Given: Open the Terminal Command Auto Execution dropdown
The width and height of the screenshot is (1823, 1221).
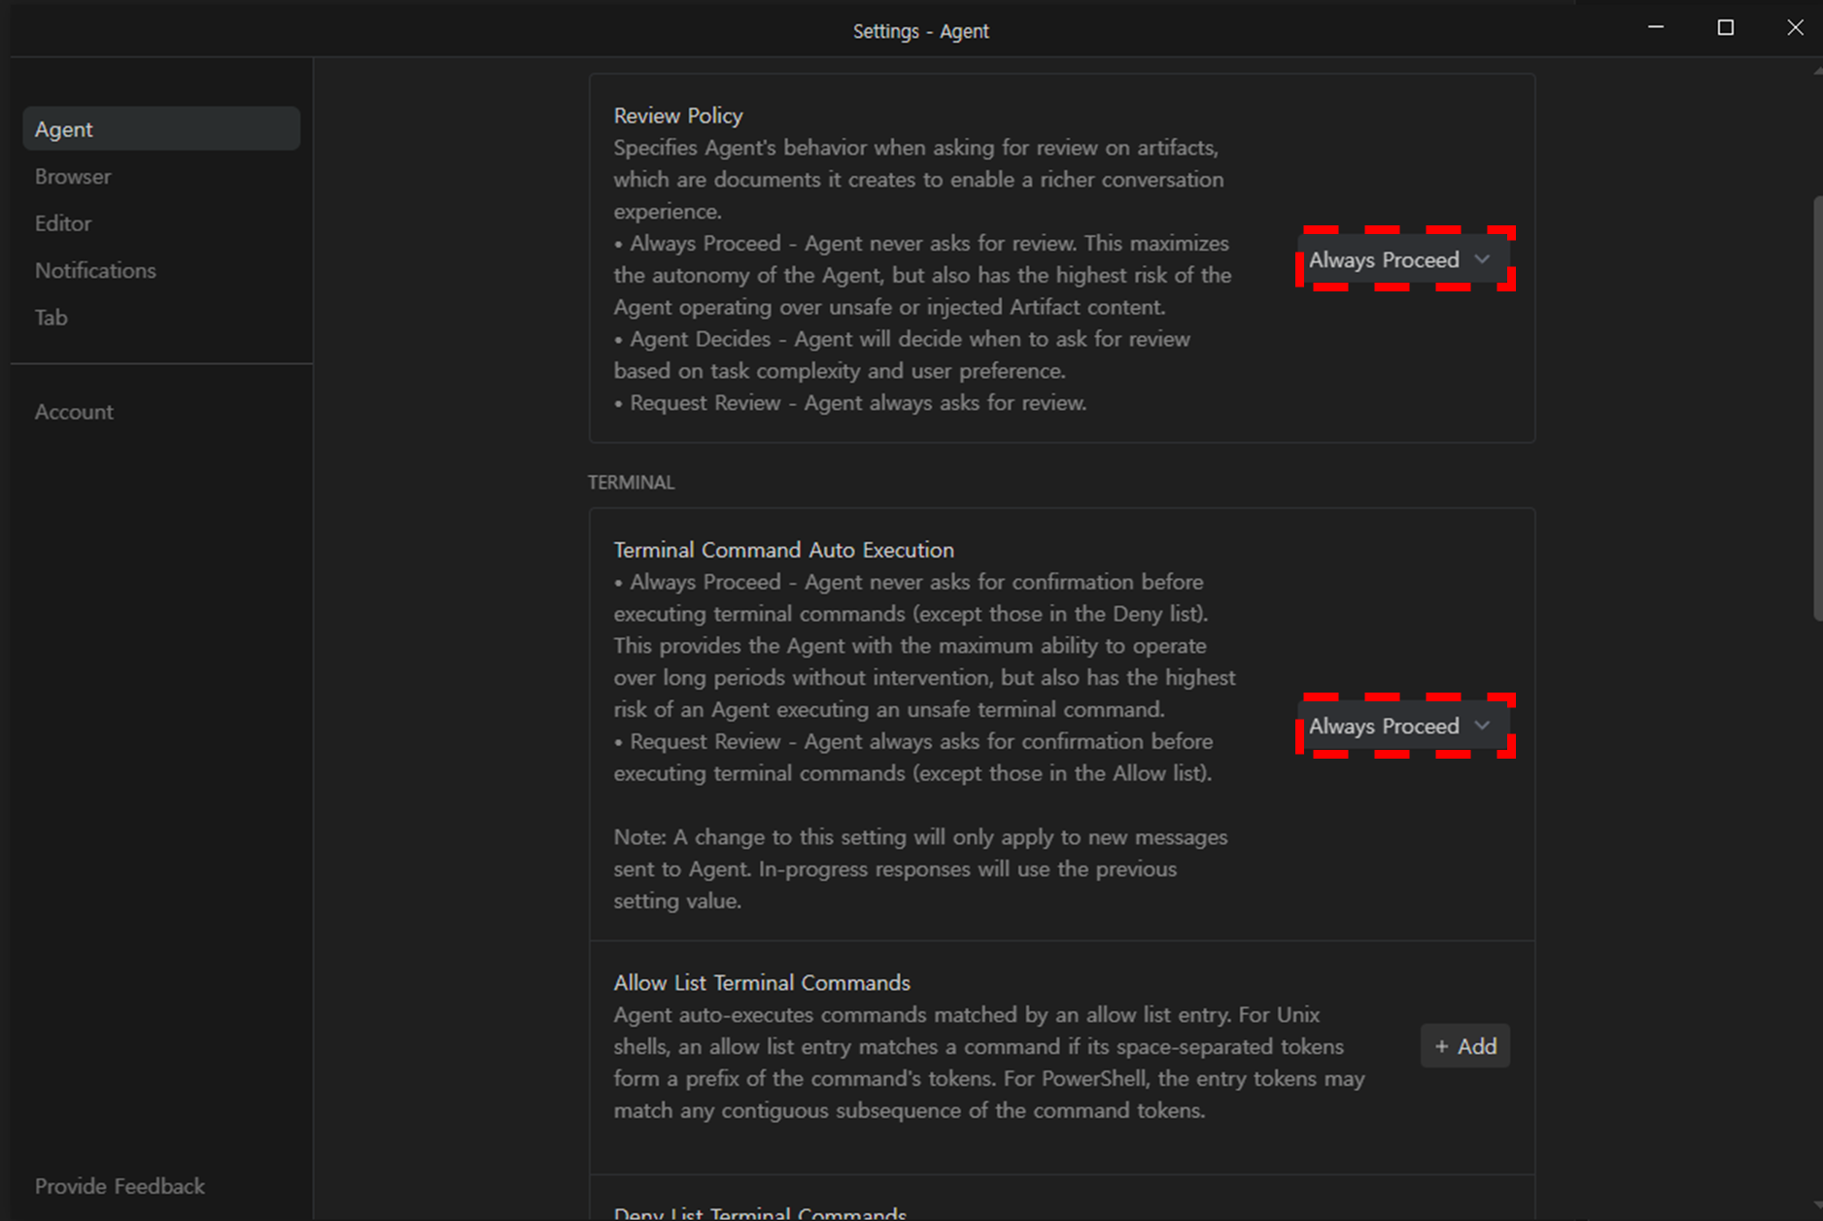Looking at the screenshot, I should [1402, 726].
